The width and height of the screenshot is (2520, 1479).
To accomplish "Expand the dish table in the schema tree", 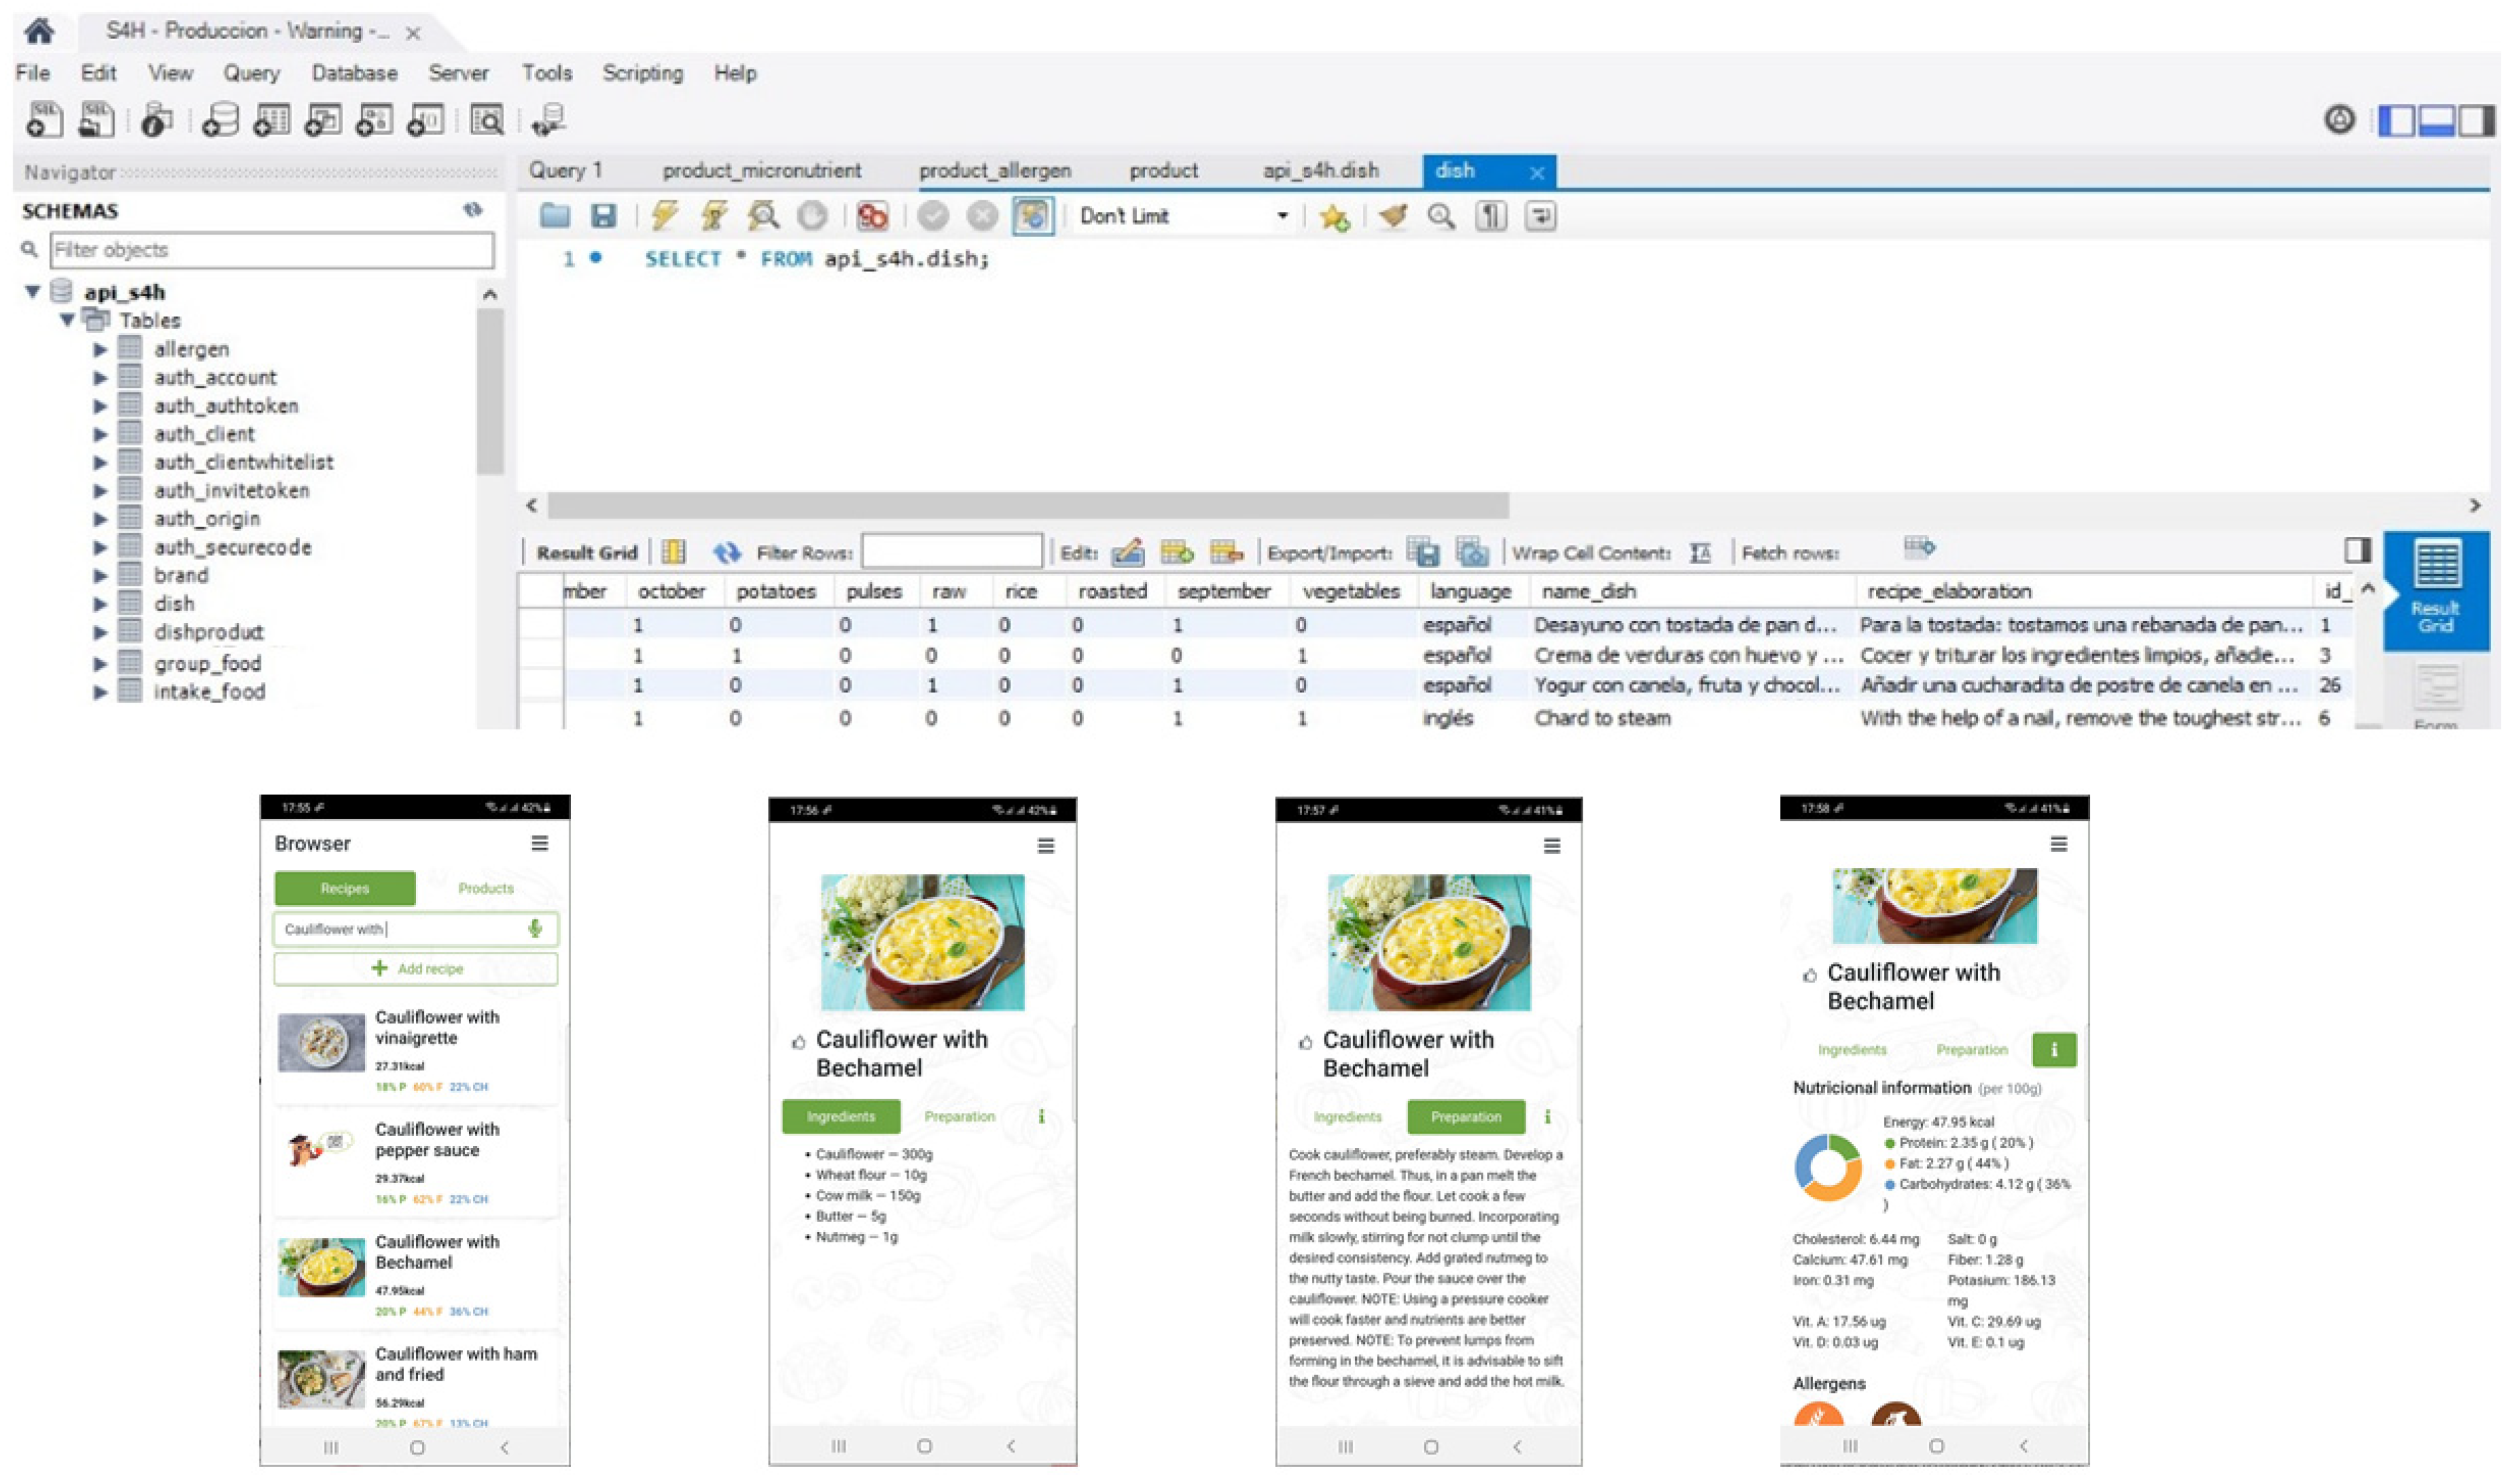I will (100, 604).
